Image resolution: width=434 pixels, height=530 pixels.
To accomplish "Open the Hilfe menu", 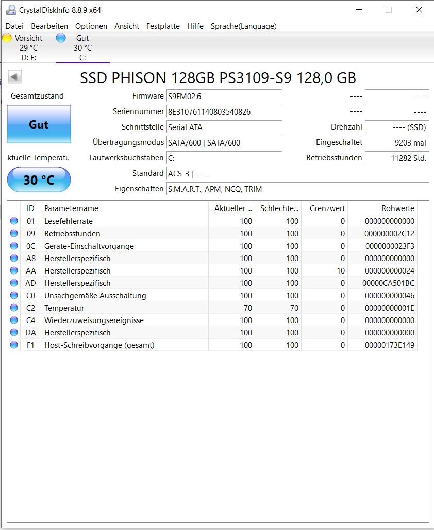I will click(x=195, y=26).
